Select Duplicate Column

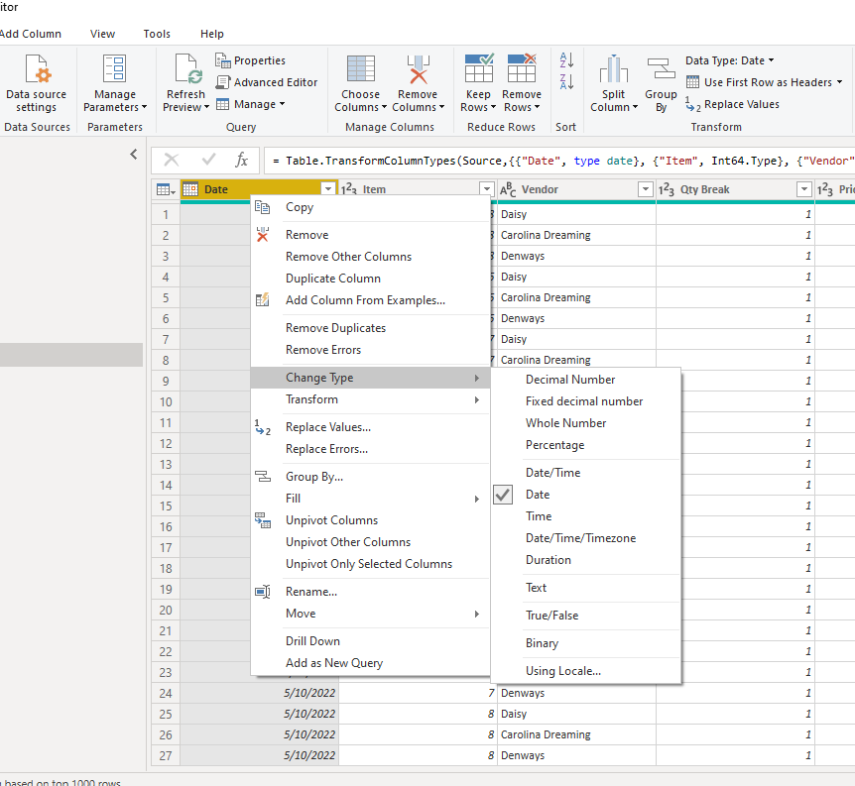[x=370, y=279]
